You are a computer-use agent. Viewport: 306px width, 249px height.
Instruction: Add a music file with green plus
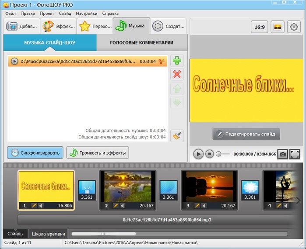177,61
